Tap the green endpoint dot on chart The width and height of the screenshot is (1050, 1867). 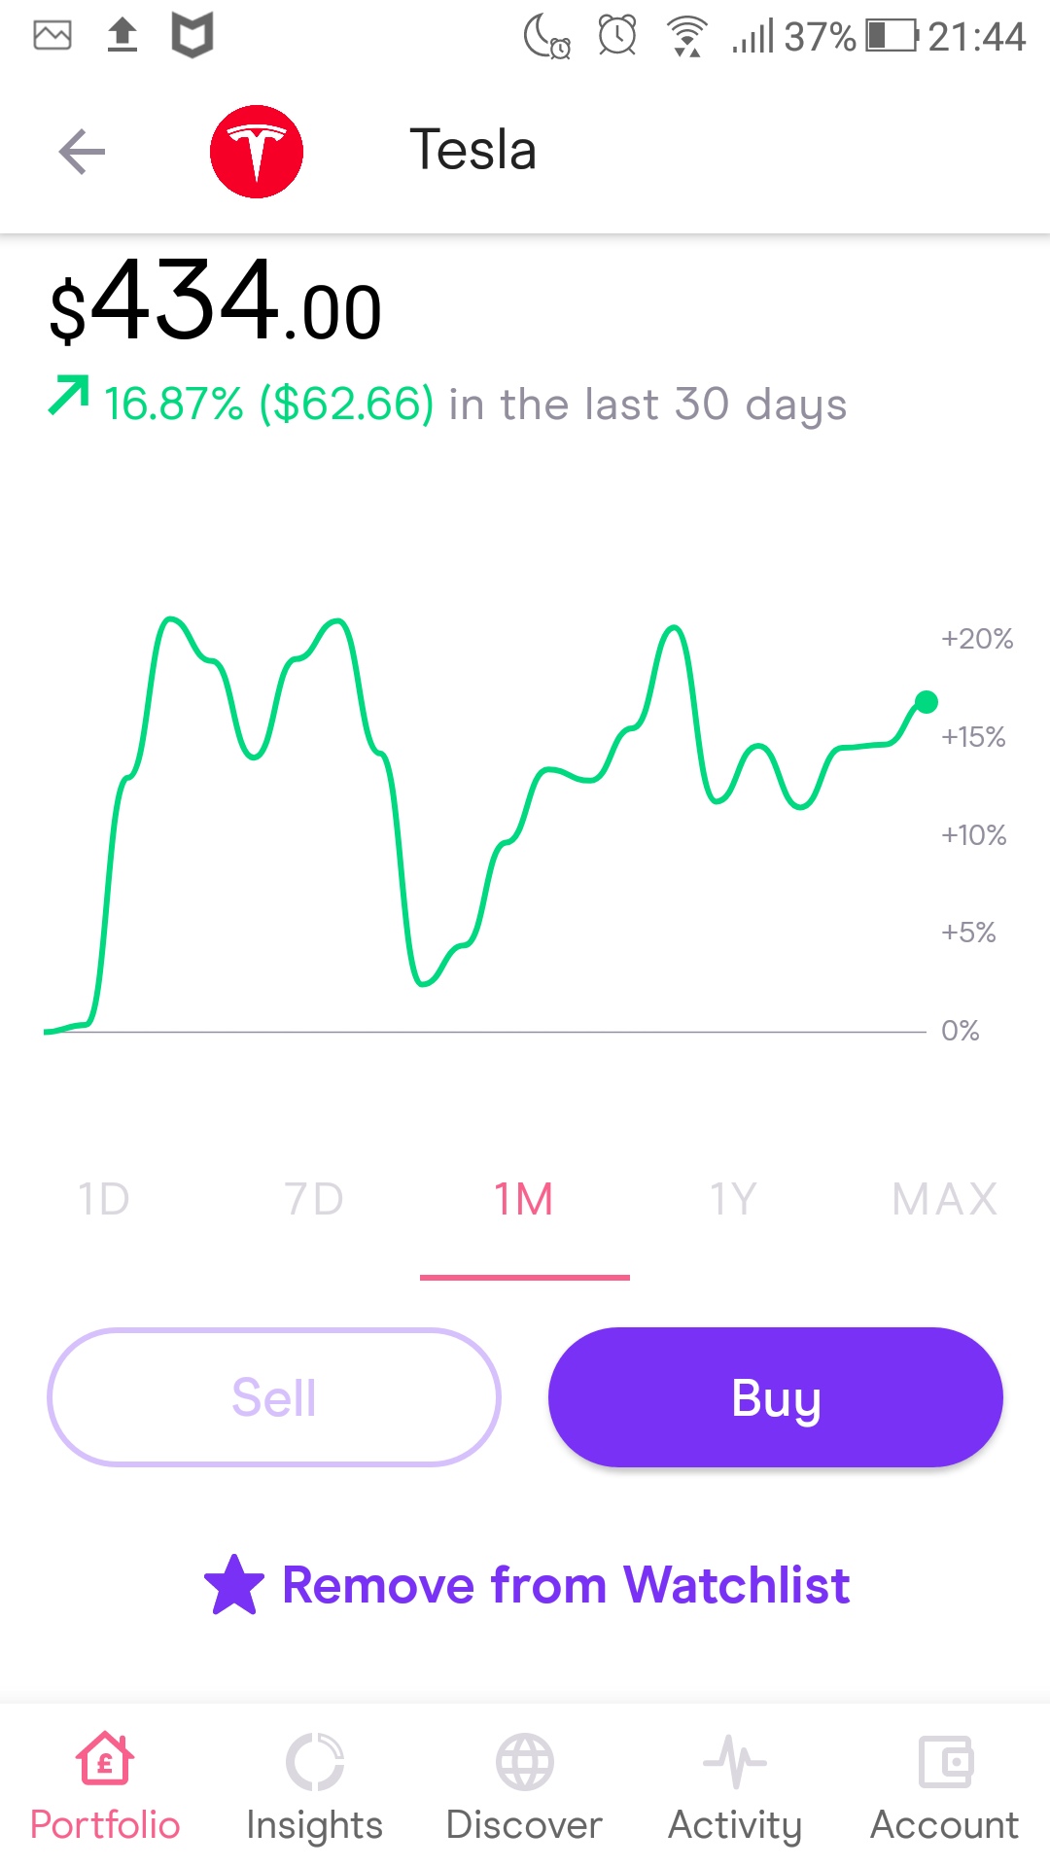927,701
